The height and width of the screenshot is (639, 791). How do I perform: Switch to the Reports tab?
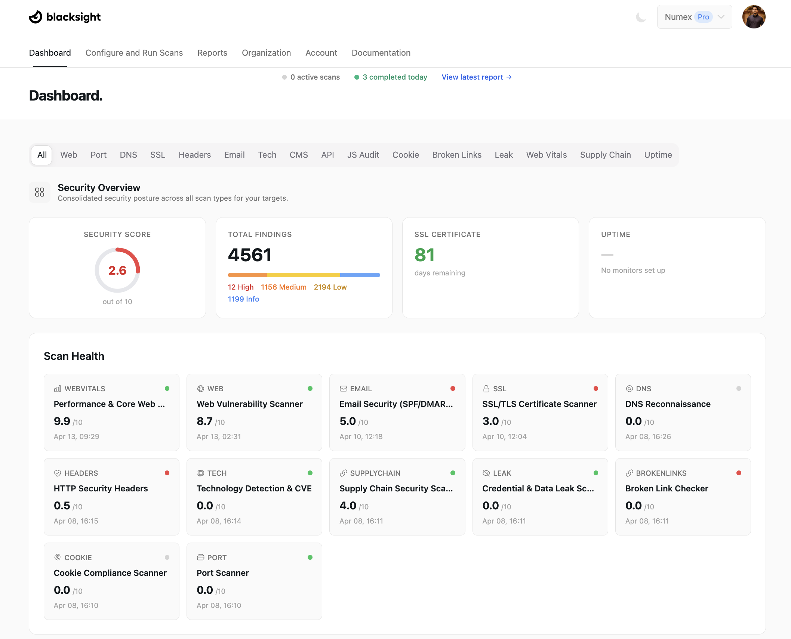click(x=212, y=53)
